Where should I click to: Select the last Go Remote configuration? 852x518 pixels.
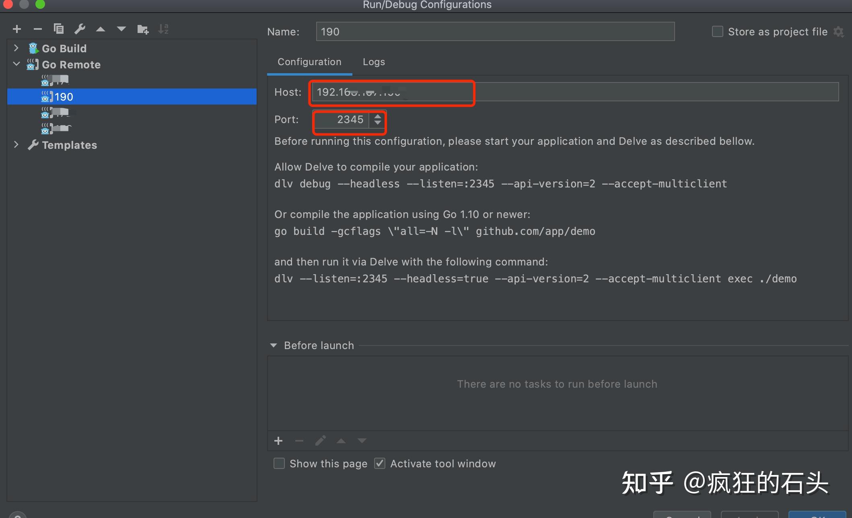point(132,129)
